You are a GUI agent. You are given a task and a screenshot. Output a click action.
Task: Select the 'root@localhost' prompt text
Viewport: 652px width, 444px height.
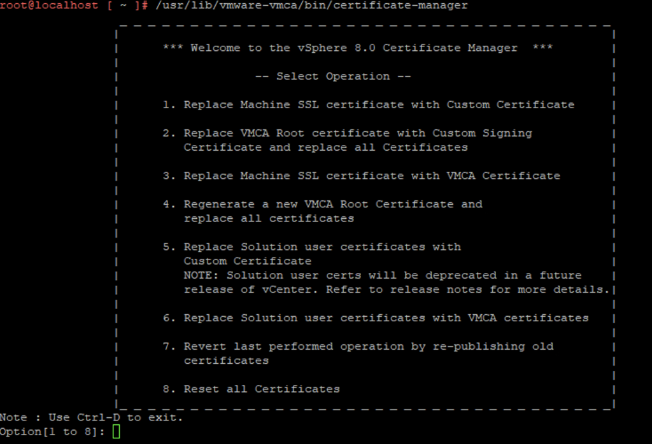pos(49,5)
